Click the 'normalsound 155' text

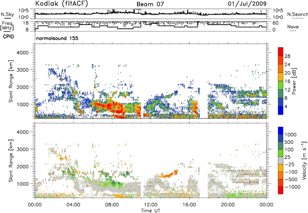coord(57,38)
